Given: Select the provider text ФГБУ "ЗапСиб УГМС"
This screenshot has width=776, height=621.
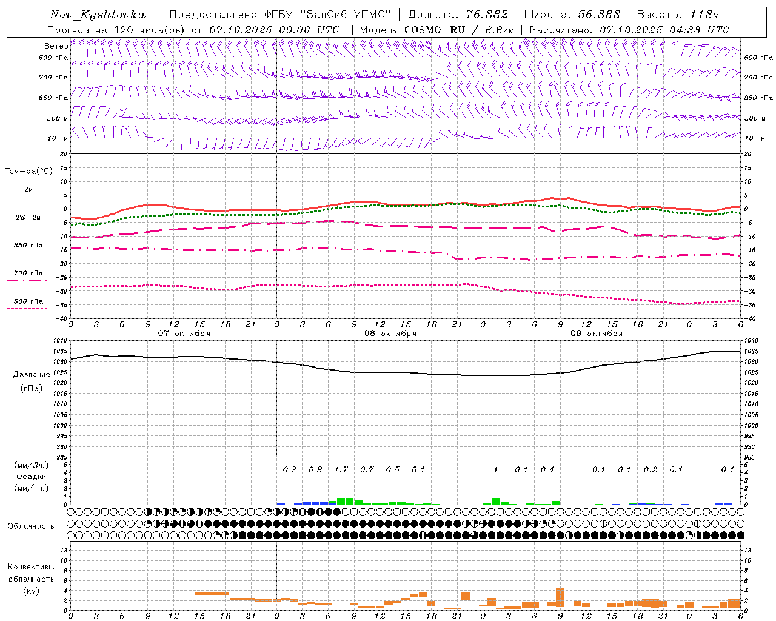Looking at the screenshot, I should click(x=328, y=15).
